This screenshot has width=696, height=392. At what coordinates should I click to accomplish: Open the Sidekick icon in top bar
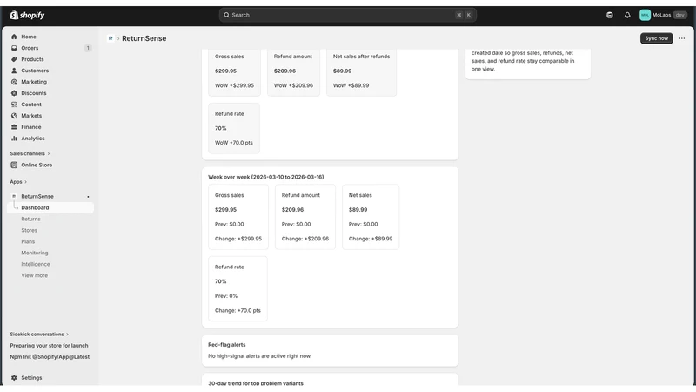(610, 15)
